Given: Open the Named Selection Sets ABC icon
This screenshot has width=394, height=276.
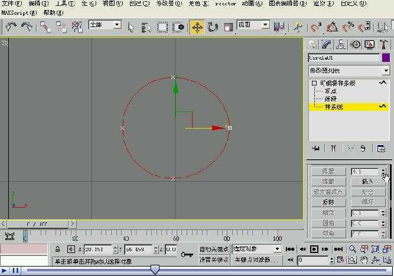Looking at the screenshot, I should (383, 27).
